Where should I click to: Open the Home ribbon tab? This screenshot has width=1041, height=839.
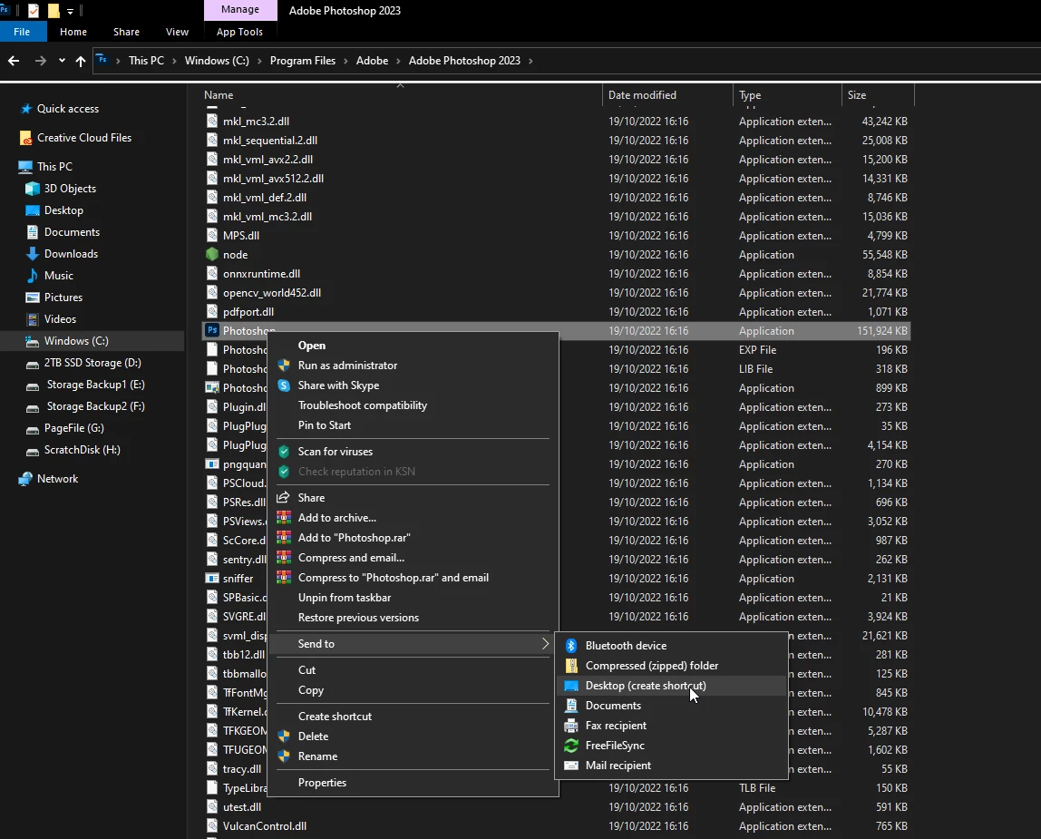point(73,32)
